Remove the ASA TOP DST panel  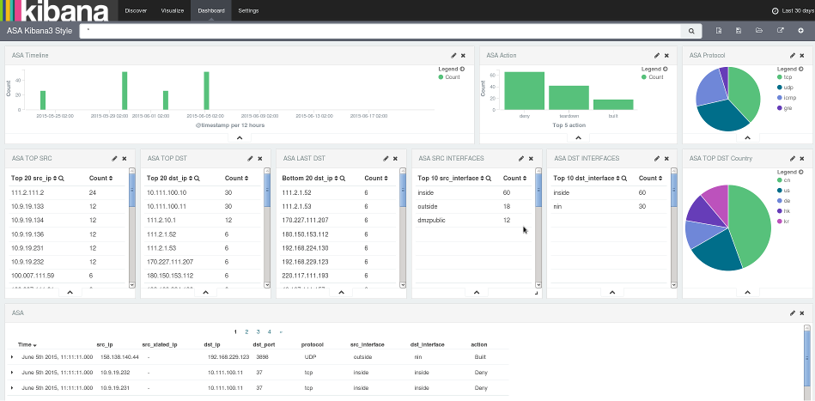click(260, 159)
